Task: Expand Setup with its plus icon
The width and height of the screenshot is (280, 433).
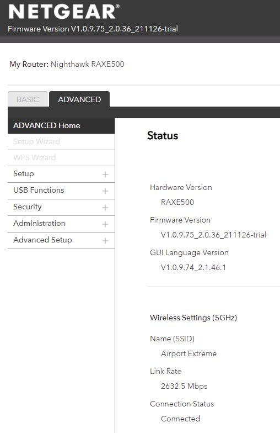Action: (x=105, y=175)
